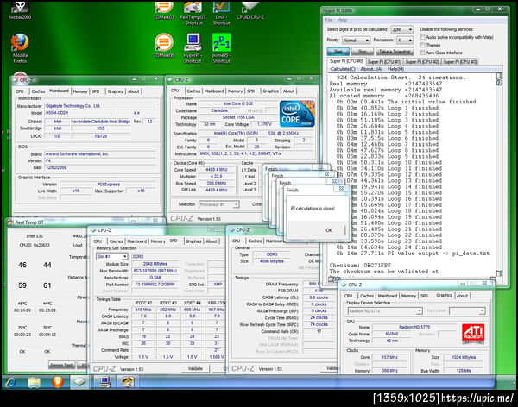The width and height of the screenshot is (518, 407).
Task: Open the File menu in Hyper PI
Action: [329, 20]
